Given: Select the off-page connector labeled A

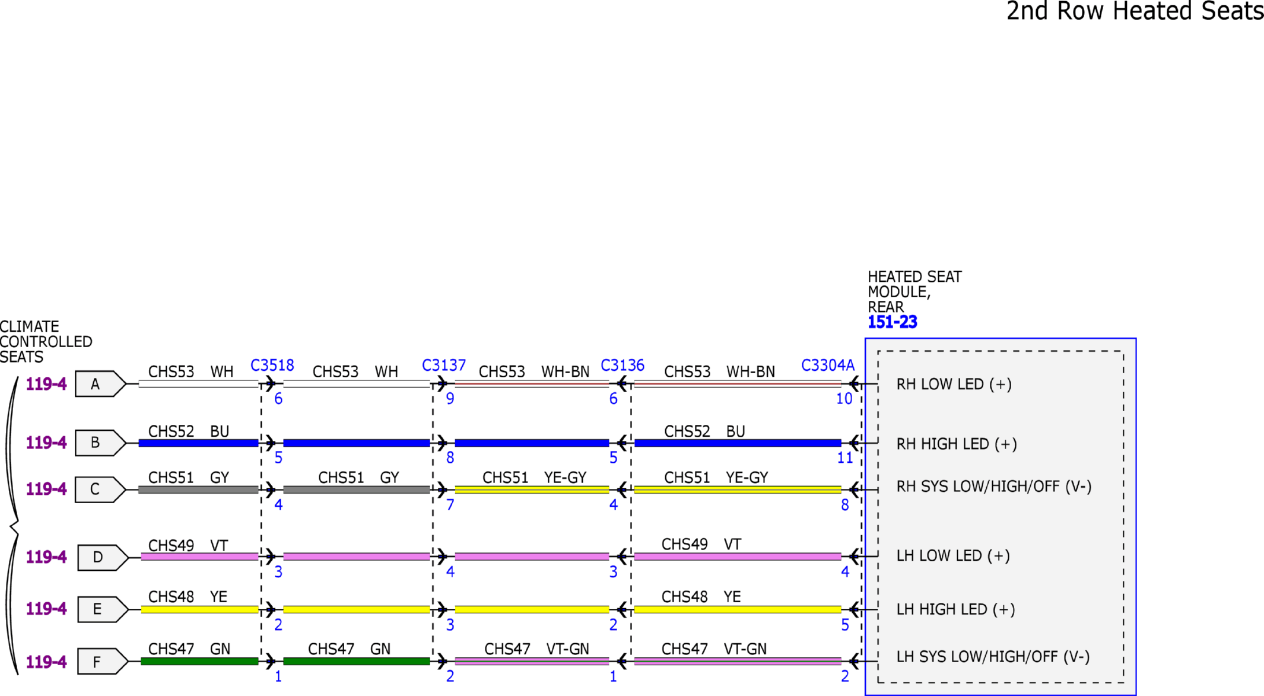Looking at the screenshot, I should point(100,384).
